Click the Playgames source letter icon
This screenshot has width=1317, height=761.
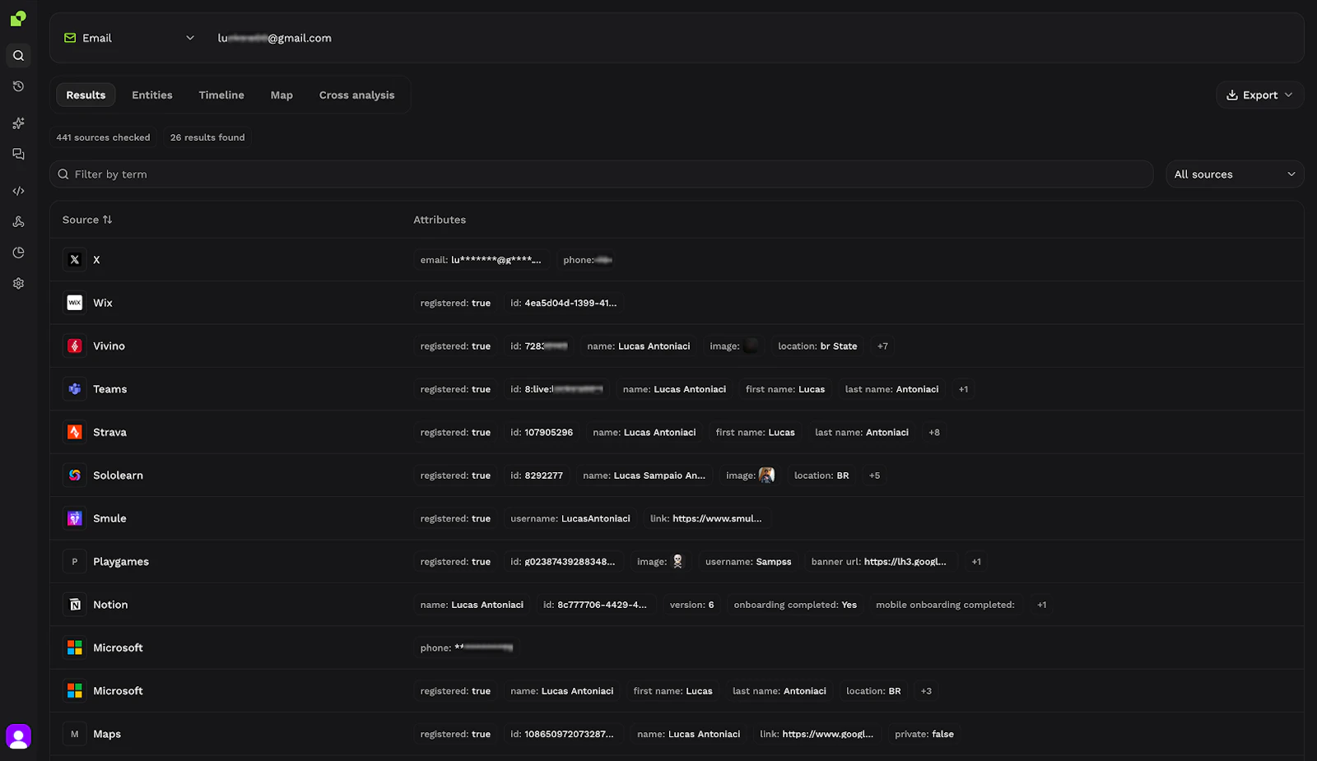(x=75, y=562)
